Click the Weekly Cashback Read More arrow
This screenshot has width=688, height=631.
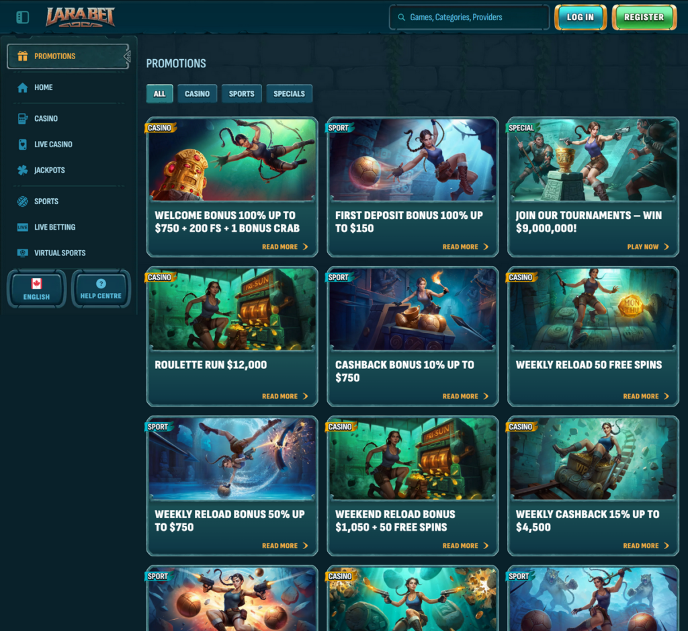666,546
